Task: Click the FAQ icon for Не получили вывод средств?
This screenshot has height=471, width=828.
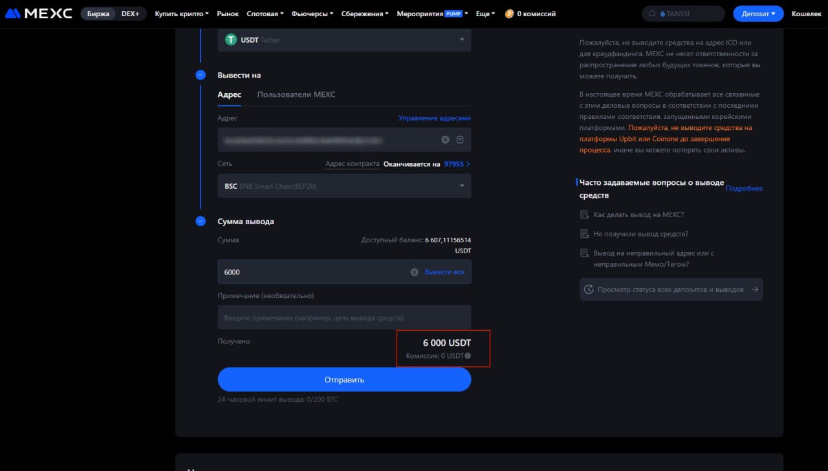Action: 584,234
